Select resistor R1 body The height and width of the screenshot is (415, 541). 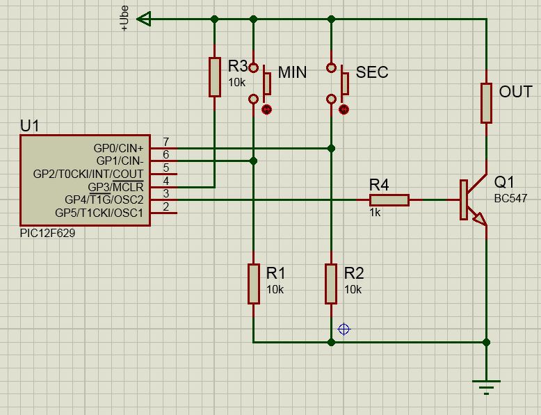pos(254,284)
